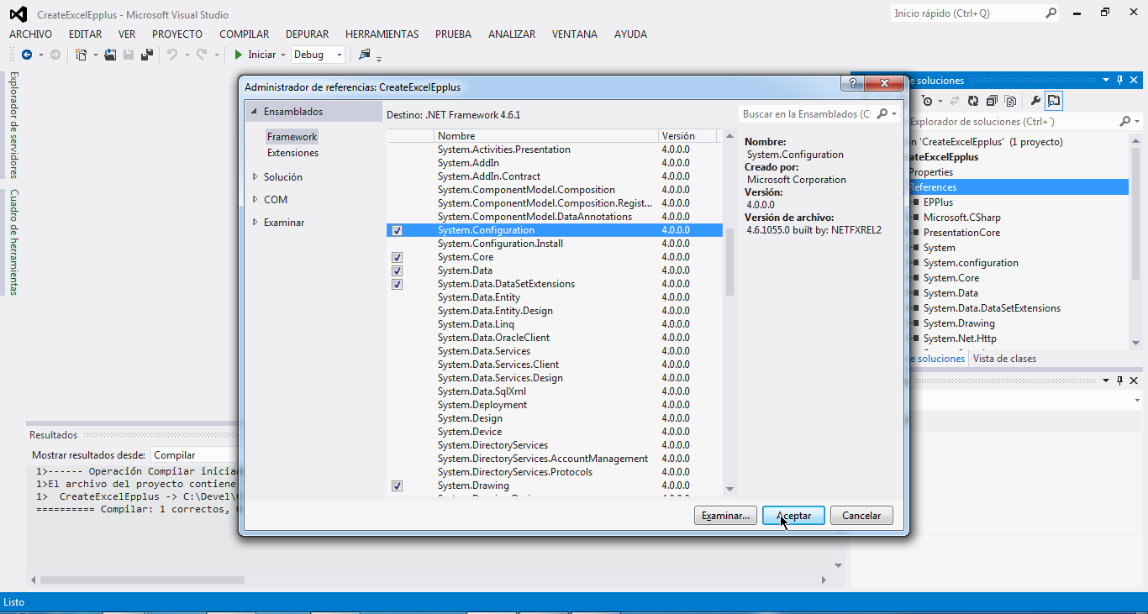This screenshot has width=1148, height=614.
Task: Click the Aceptar button
Action: tap(793, 516)
